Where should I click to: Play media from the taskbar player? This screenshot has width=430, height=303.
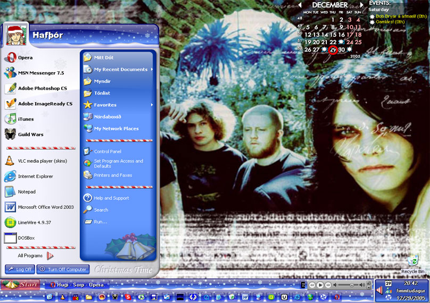coord(320,285)
